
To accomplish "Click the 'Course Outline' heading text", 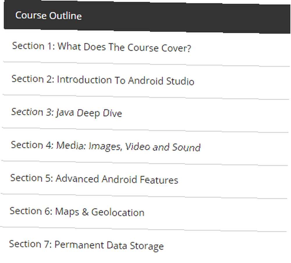I will coord(48,16).
